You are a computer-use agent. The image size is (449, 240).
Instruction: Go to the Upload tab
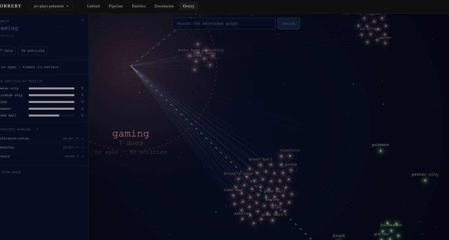point(93,6)
